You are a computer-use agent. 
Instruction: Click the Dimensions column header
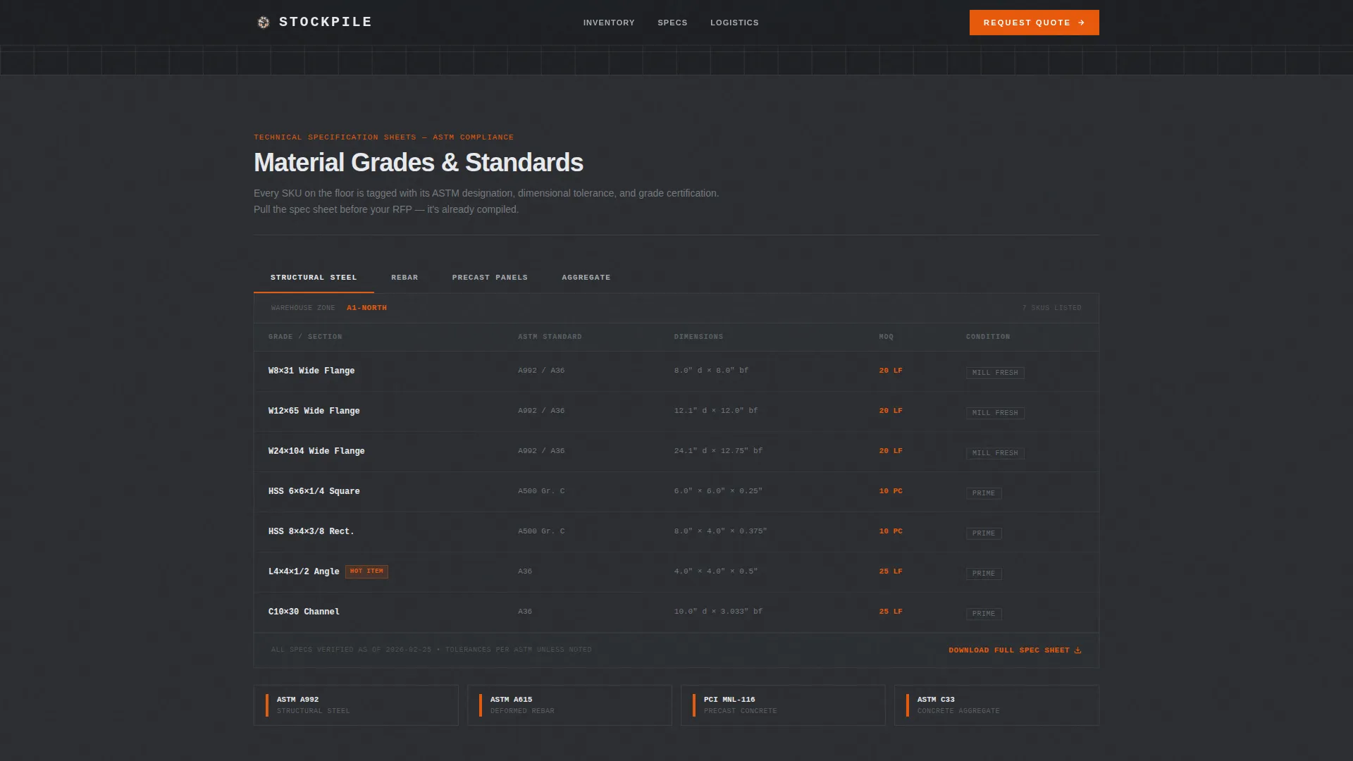click(698, 337)
